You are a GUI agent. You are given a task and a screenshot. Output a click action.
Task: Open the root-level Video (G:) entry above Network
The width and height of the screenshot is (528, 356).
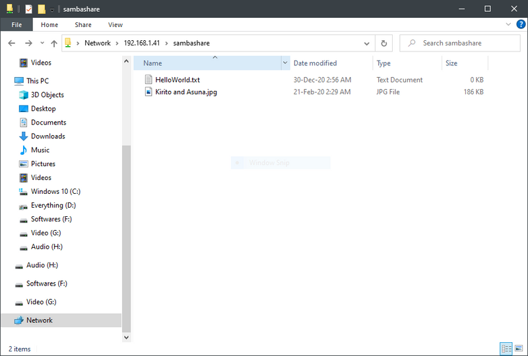pyautogui.click(x=41, y=302)
